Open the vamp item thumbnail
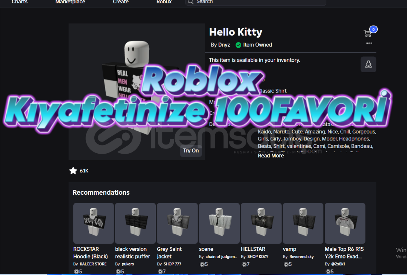The image size is (407, 275). click(303, 223)
